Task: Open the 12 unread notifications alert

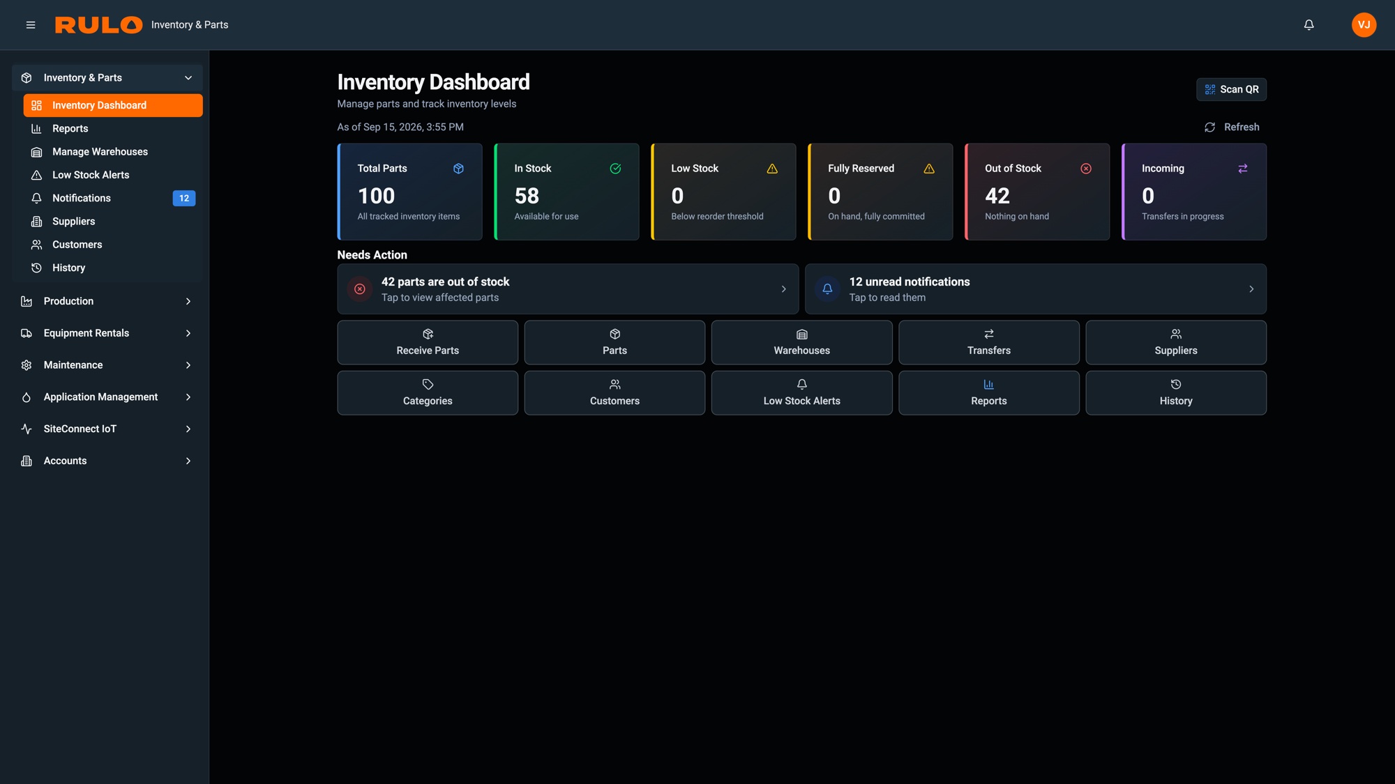Action: [x=1036, y=289]
